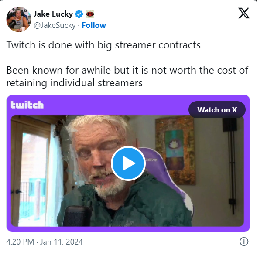Click the framed wall painting in the video preview
The width and height of the screenshot is (257, 255).
point(175,150)
